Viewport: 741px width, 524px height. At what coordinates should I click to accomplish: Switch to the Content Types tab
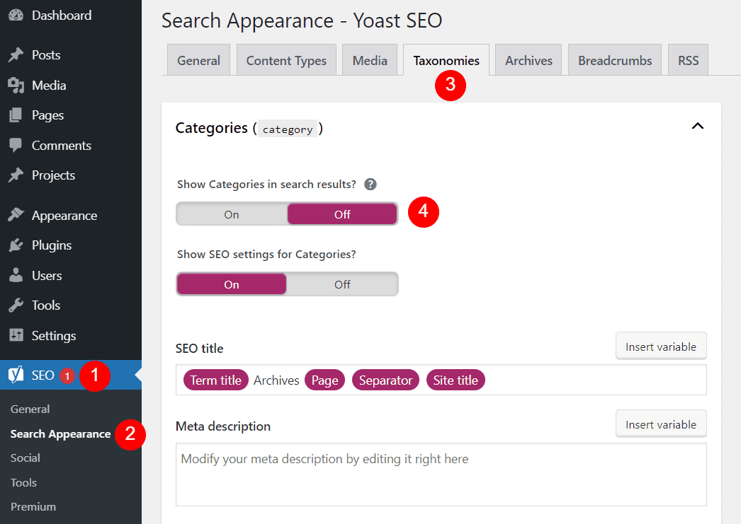point(286,60)
